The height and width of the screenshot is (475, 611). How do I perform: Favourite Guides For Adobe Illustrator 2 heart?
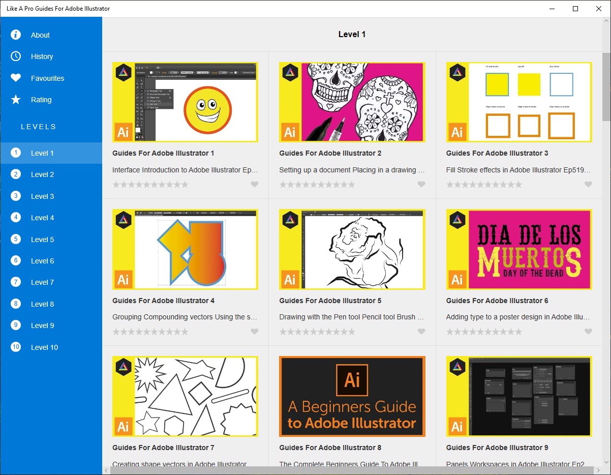pos(421,185)
